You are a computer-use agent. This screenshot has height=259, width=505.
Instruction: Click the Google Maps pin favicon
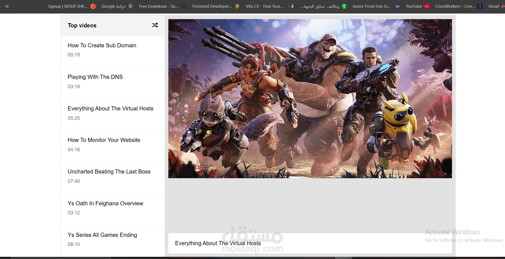tap(130, 6)
